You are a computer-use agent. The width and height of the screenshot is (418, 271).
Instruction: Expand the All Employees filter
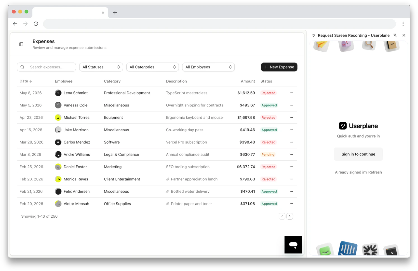pos(208,67)
